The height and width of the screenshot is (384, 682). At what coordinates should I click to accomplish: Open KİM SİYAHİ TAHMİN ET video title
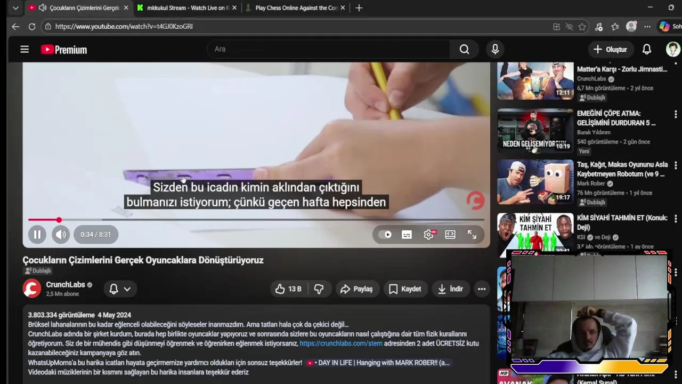click(622, 222)
